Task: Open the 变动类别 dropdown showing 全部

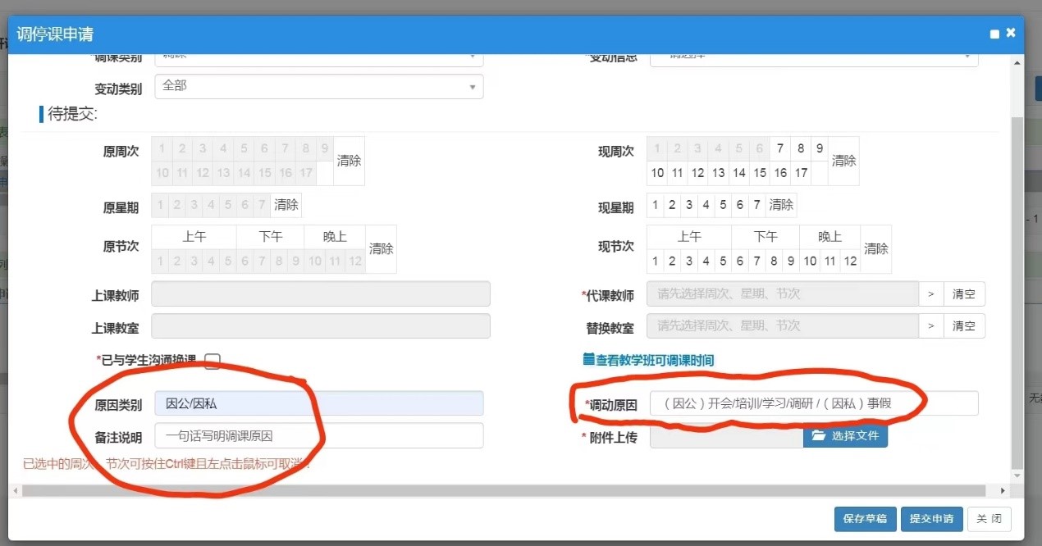Action: coord(318,86)
